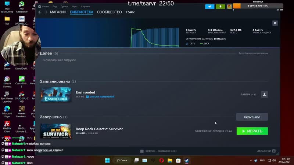Open File Explorer from the taskbar
294x165 pixels.
[170, 160]
